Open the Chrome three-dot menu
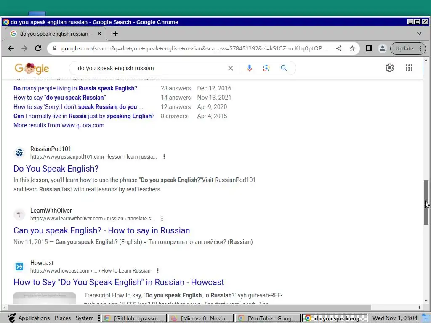Screen dimensions: 431x323 coord(420,49)
